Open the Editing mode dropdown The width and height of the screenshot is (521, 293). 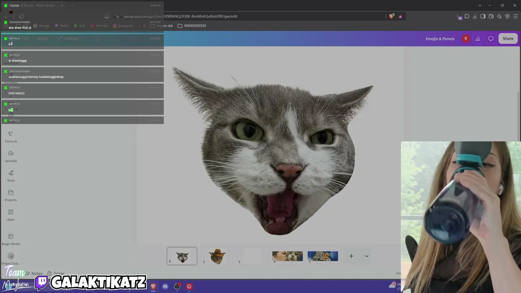71,39
